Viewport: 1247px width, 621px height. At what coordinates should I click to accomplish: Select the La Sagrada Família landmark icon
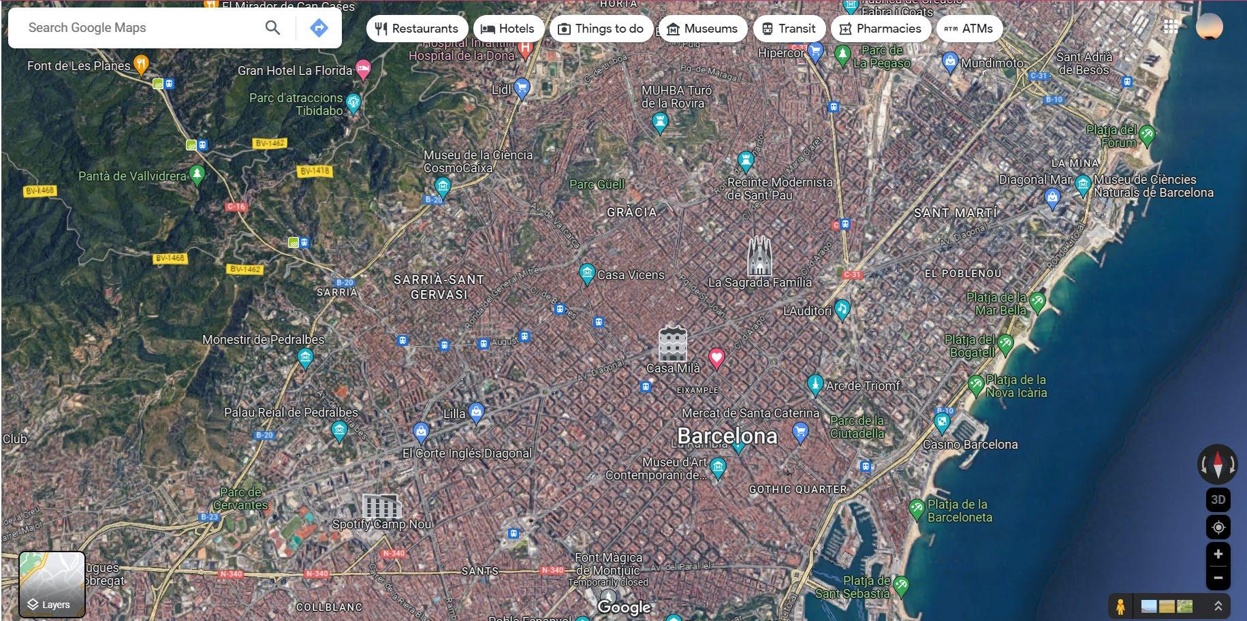(761, 255)
